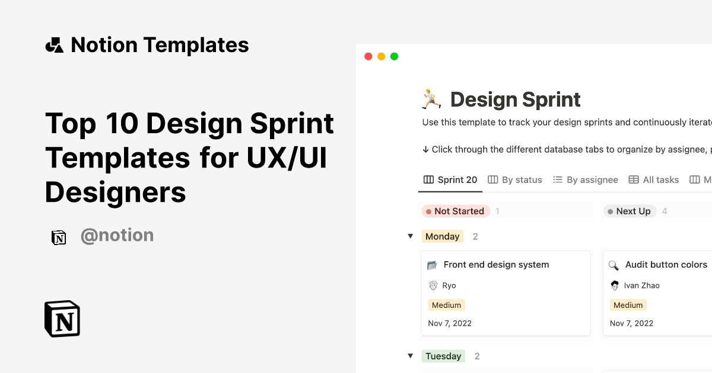Collapse the Monday group triangle
Screen dimensions: 712x373
point(411,236)
